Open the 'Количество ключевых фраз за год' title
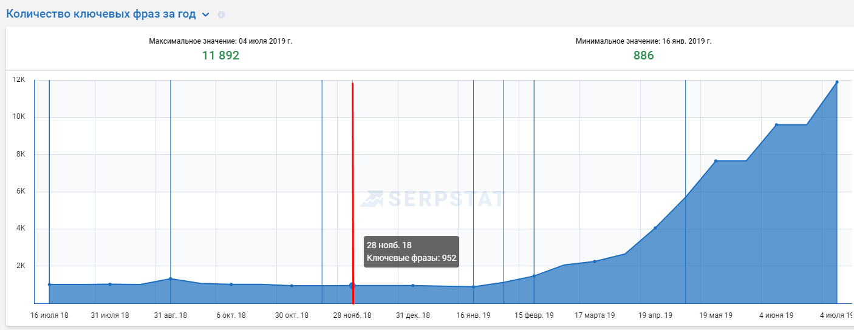Viewport: 854px width, 330px height. pos(101,14)
